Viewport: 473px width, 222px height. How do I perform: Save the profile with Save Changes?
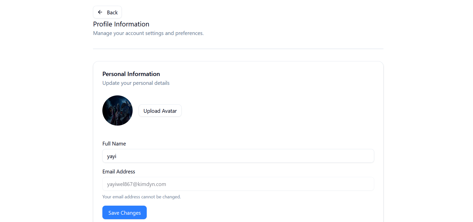pyautogui.click(x=125, y=212)
